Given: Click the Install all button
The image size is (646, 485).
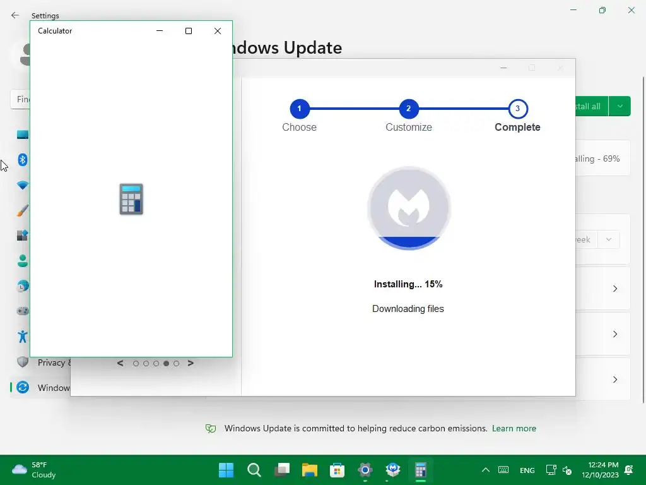Looking at the screenshot, I should tap(592, 106).
